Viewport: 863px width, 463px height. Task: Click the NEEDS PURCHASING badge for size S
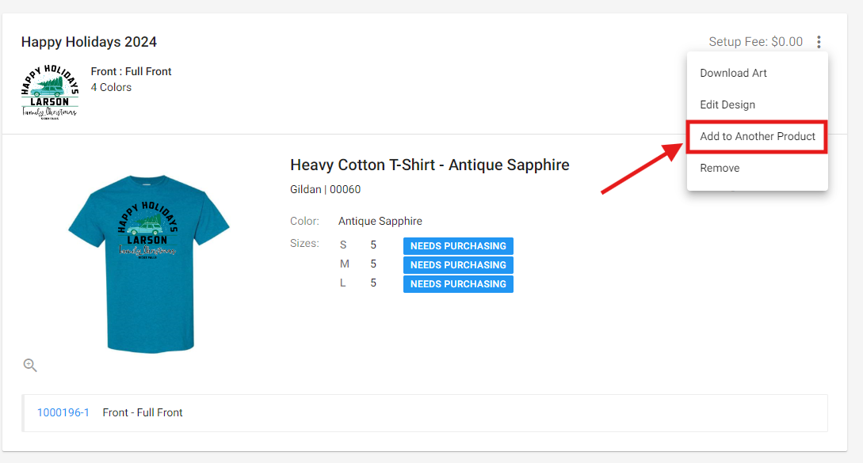coord(458,246)
